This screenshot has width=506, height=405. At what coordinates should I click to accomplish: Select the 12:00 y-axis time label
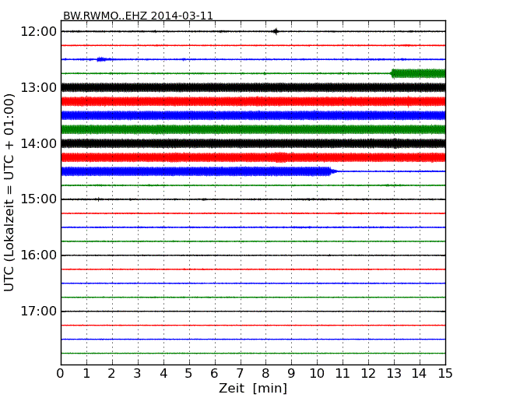pos(39,32)
